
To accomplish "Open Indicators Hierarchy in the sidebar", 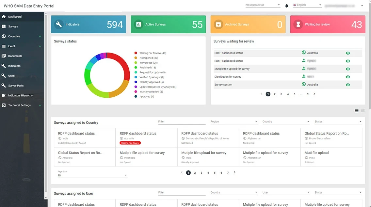I will click(22, 95).
